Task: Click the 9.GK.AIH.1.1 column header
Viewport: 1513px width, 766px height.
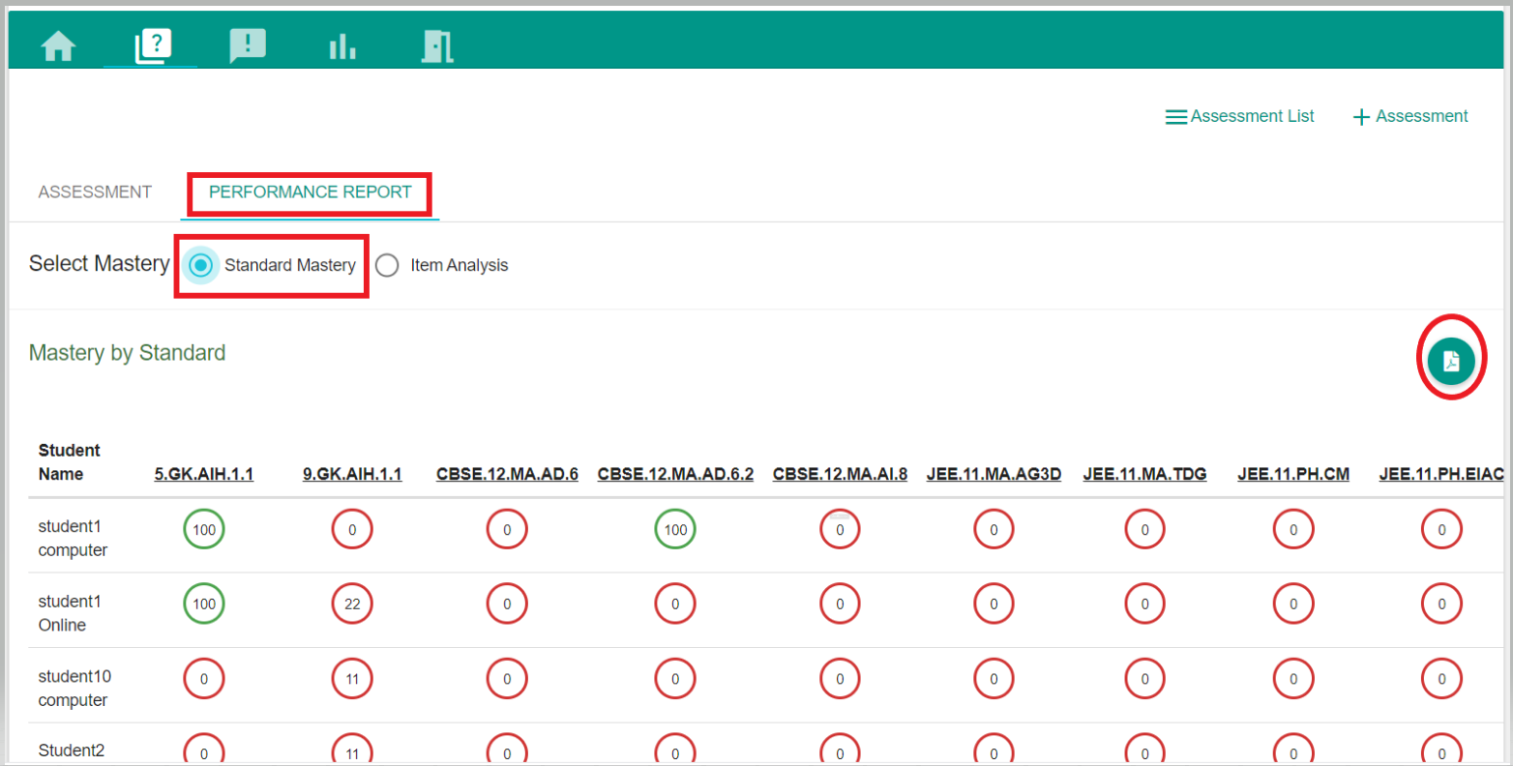Action: 352,474
